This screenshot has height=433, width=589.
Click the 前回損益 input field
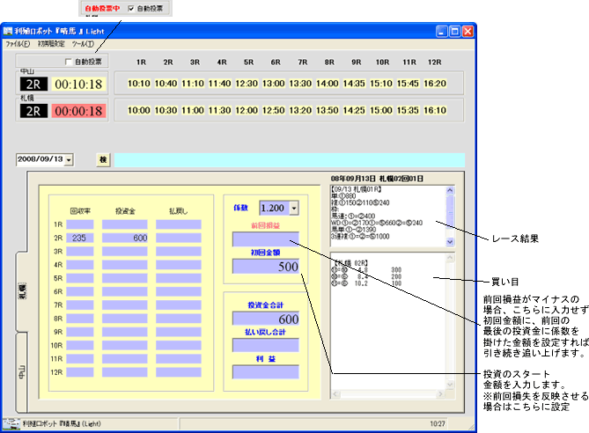(x=268, y=239)
